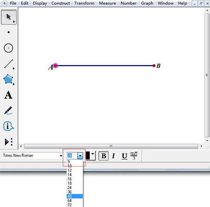Select the Information tool
Screen dimensions: 210x207
click(8, 126)
